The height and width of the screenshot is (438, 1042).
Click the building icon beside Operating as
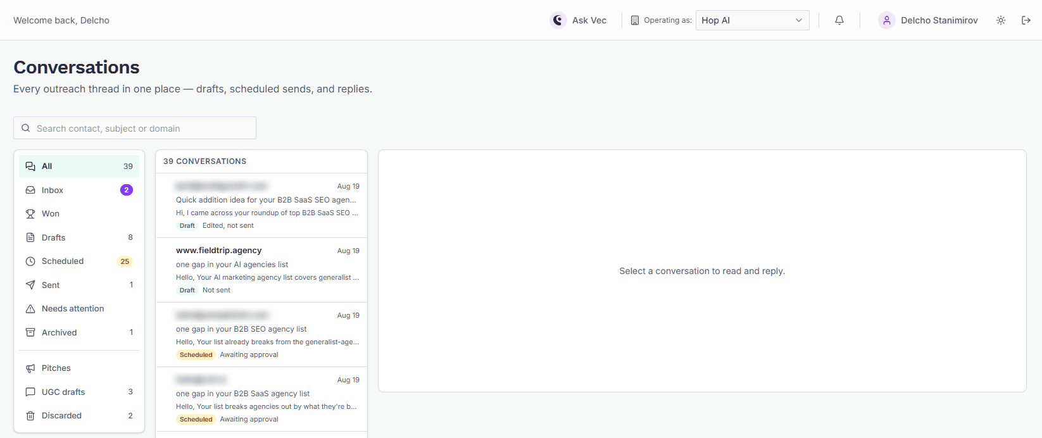pos(635,20)
